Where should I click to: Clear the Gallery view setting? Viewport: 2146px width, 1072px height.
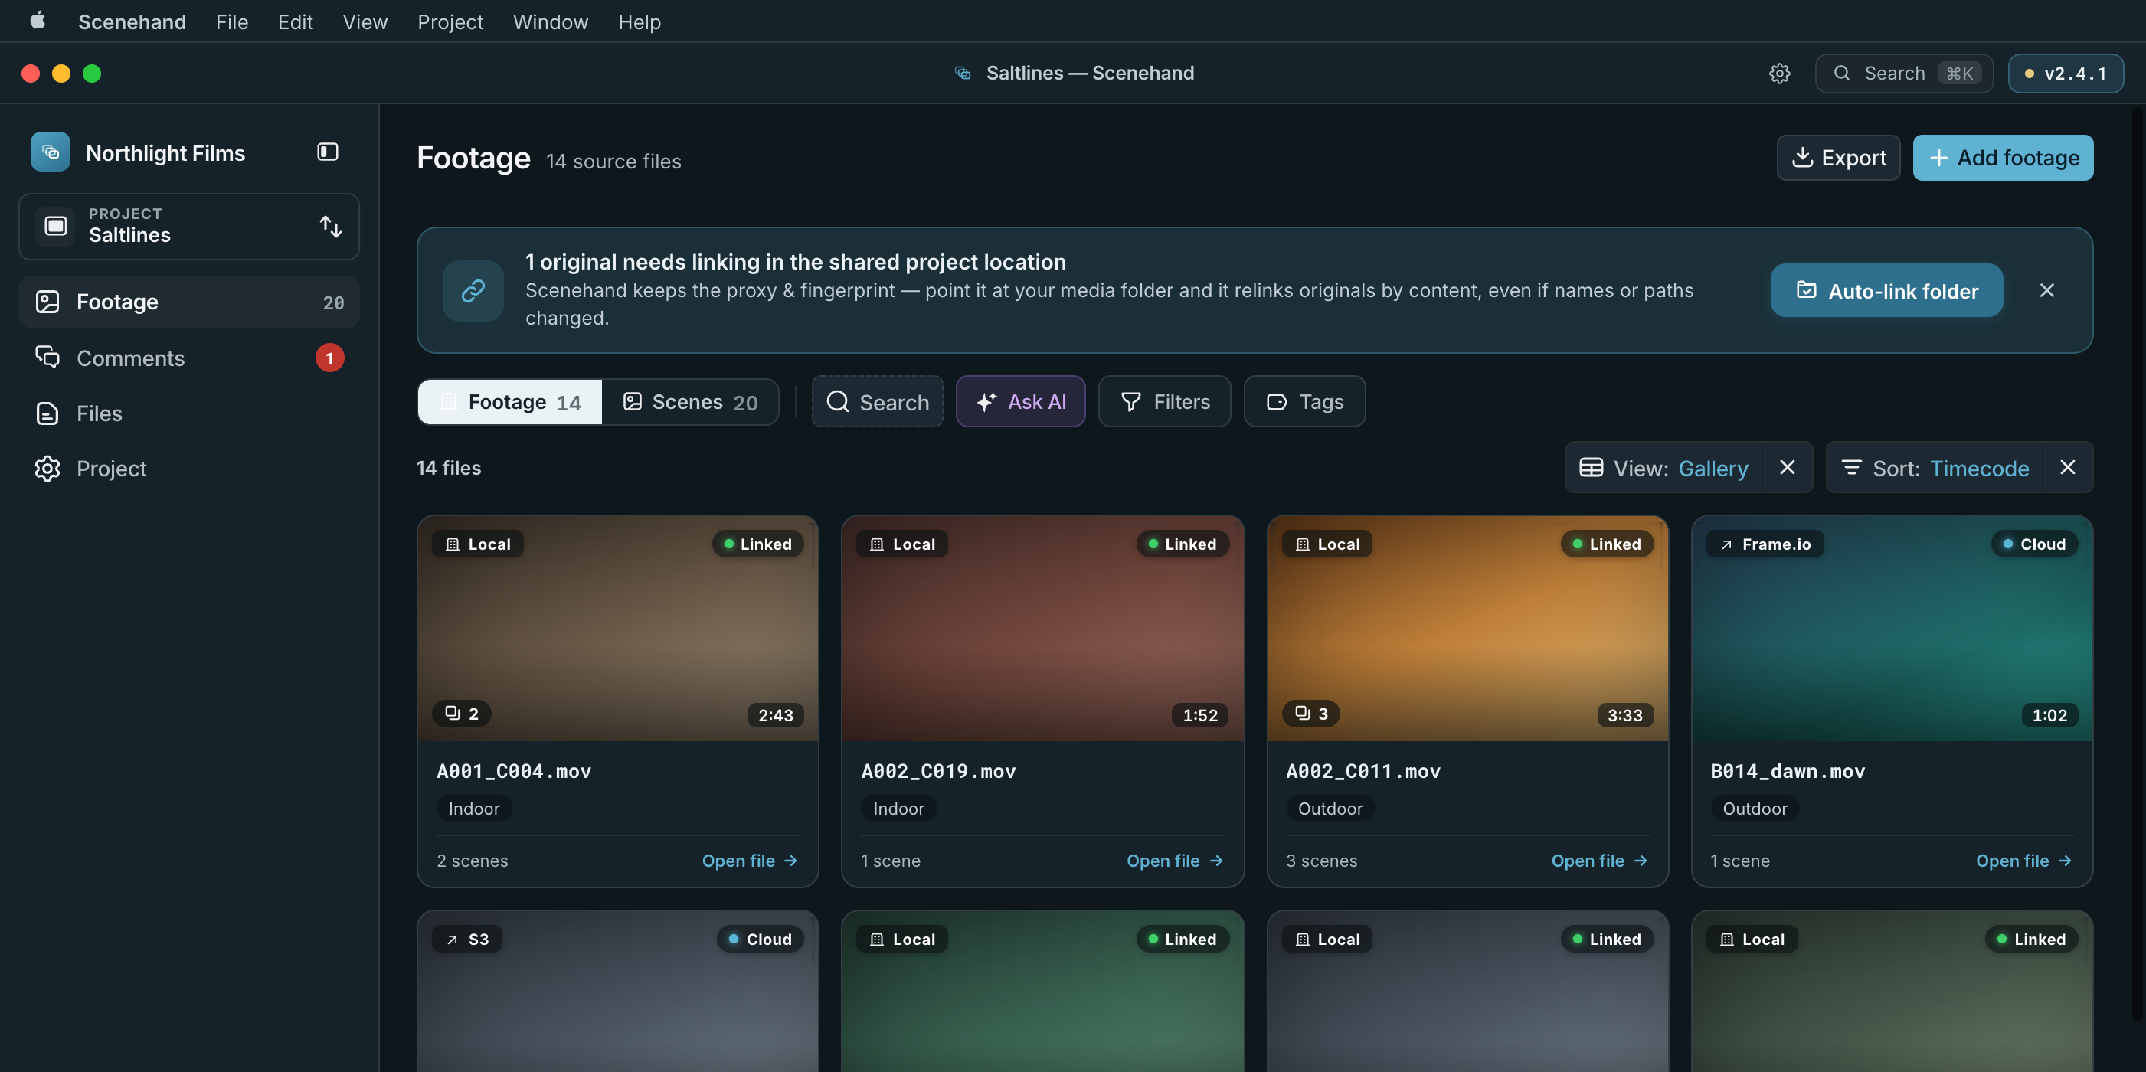click(1787, 467)
